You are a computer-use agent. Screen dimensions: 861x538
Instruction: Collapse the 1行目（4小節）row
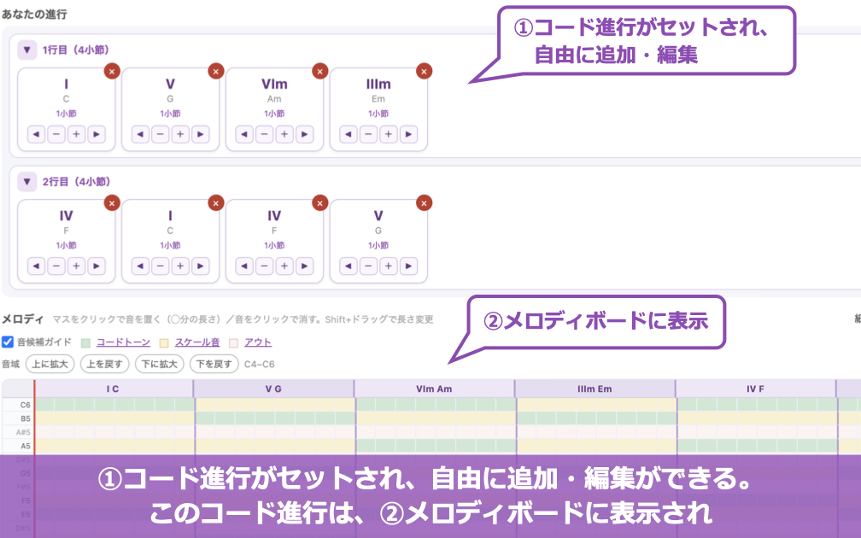(27, 50)
